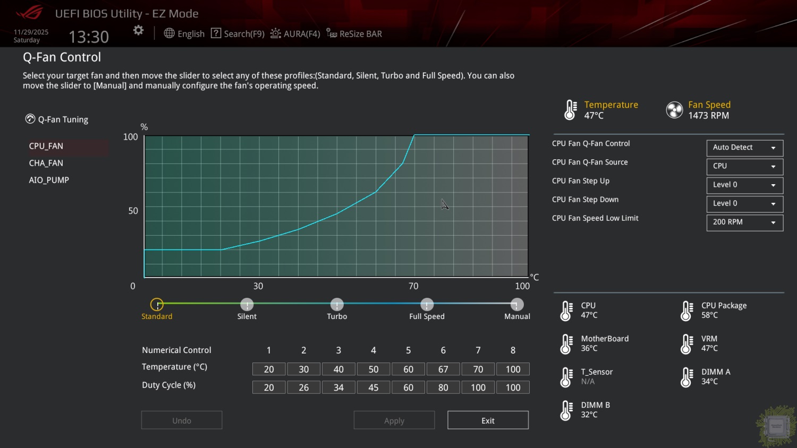Select AIO_PUMP in the fan list
Screen dimensions: 797x448
pos(49,180)
